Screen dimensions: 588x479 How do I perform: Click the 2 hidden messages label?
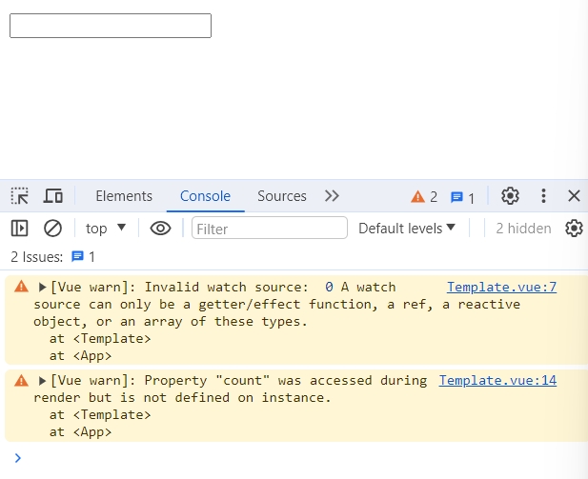523,229
